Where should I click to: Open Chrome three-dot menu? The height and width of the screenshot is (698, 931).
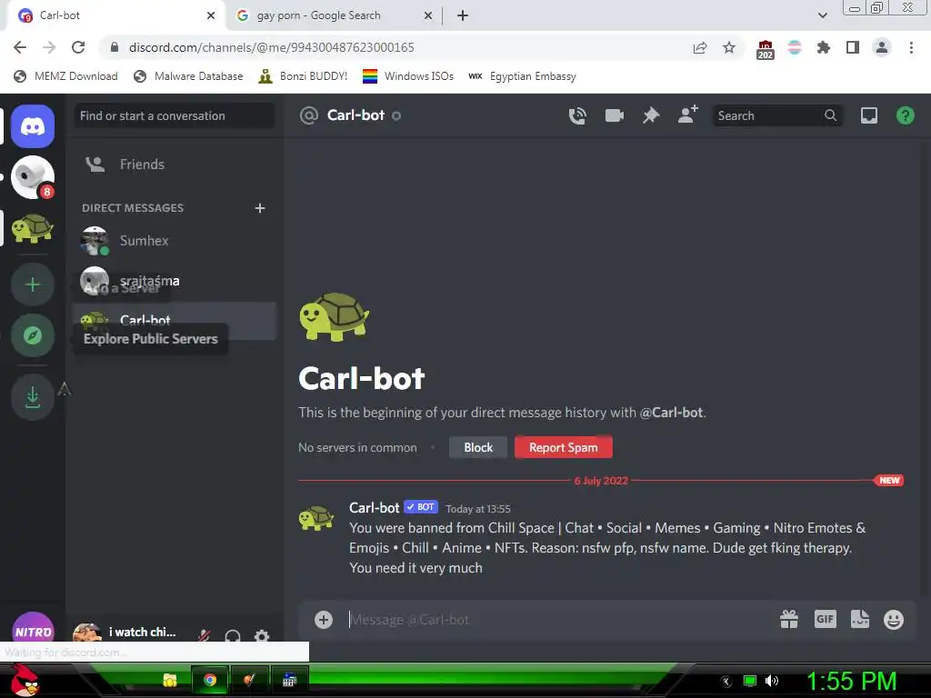(911, 47)
